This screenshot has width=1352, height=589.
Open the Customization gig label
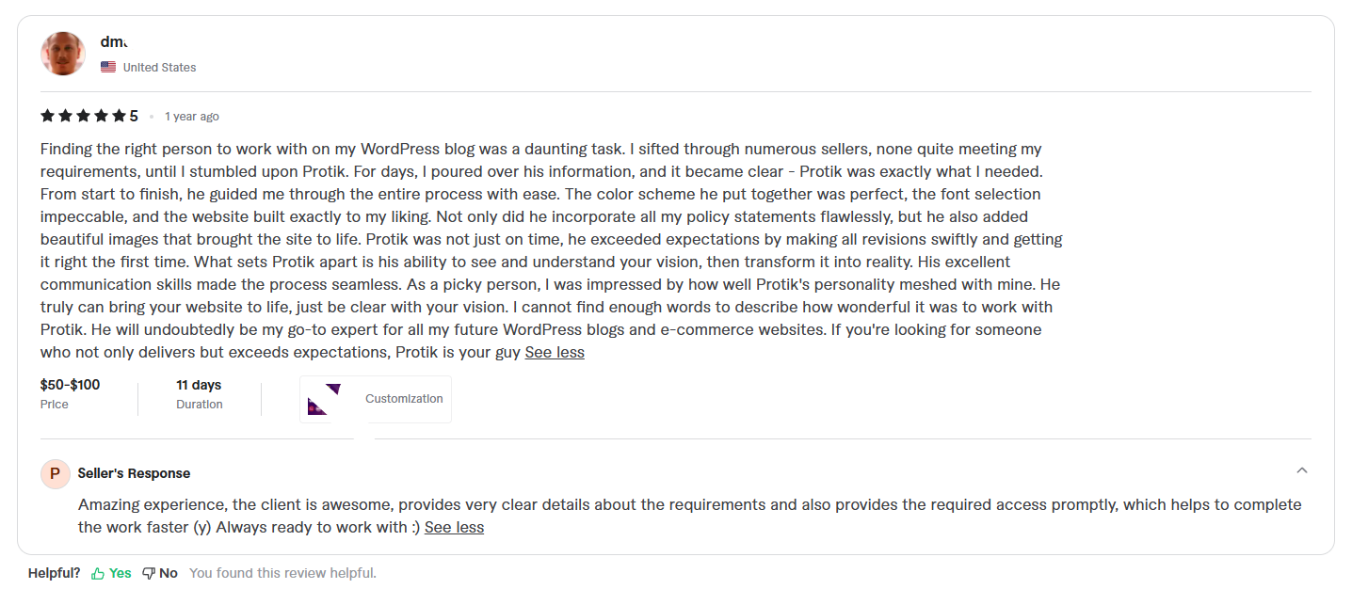point(404,399)
